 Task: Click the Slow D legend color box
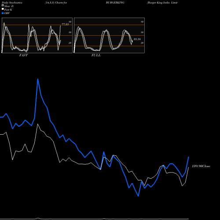click(3, 5)
